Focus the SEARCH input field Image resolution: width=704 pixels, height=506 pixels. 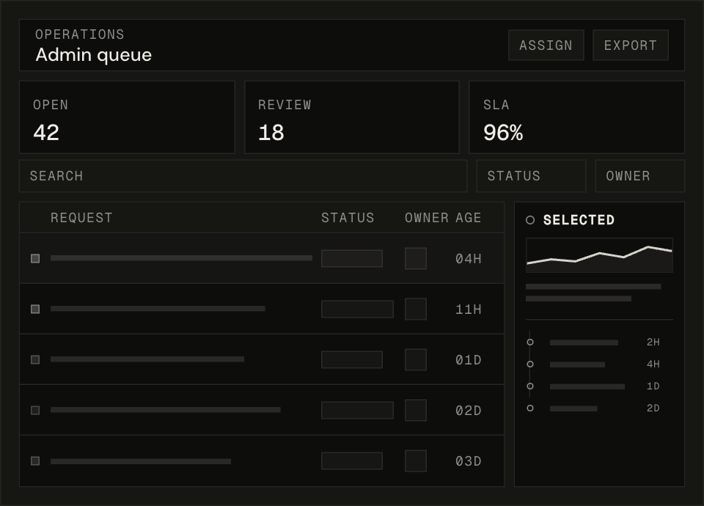[243, 176]
